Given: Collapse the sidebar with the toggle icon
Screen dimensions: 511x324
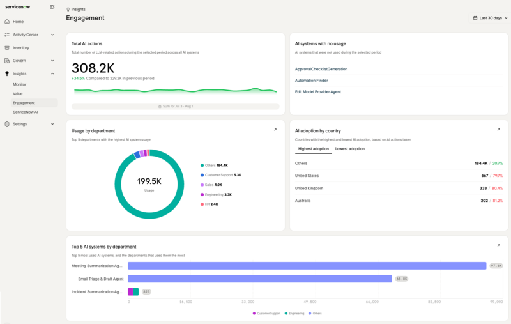Looking at the screenshot, I should point(52,7).
